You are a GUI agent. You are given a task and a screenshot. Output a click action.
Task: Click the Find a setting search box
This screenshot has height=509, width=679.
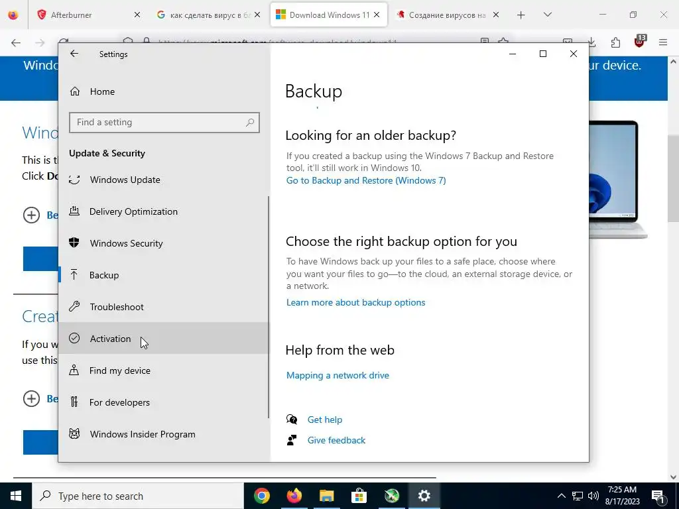coord(164,123)
